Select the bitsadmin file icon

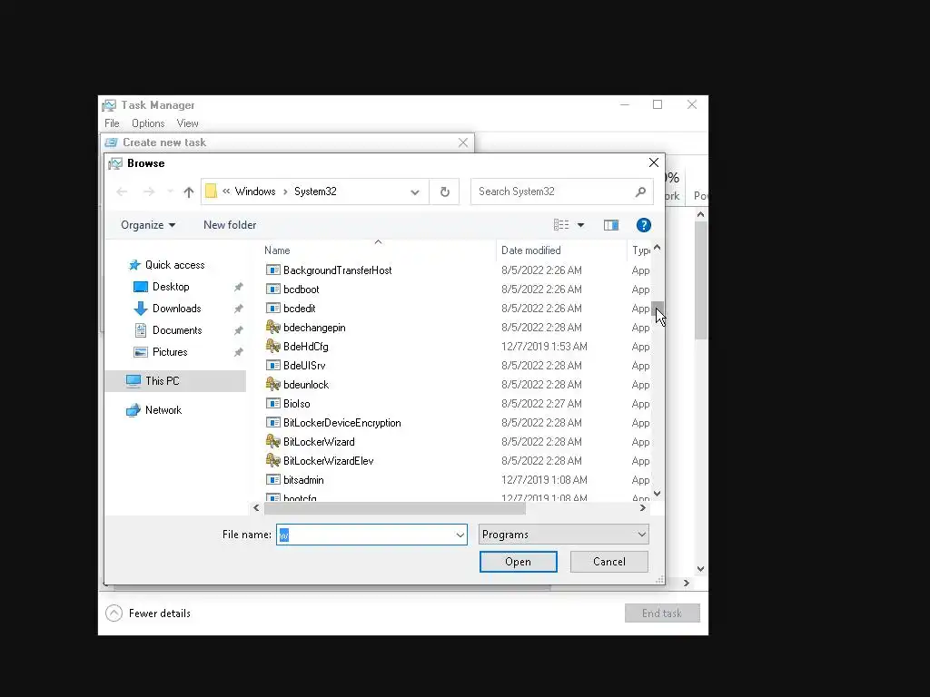coord(272,479)
